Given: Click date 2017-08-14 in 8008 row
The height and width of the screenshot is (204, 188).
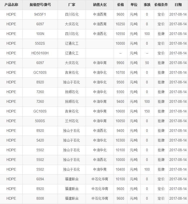Looking at the screenshot, I should (x=178, y=199).
